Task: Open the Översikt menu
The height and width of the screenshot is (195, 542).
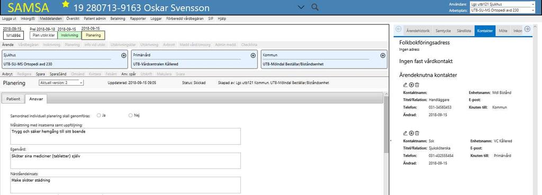Action: tap(73, 18)
